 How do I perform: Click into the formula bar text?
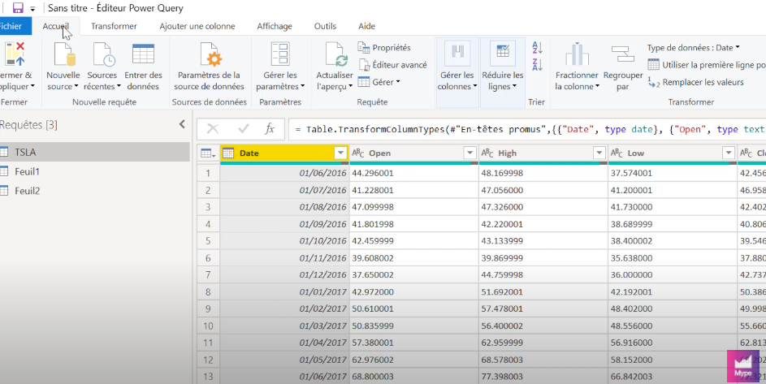pyautogui.click(x=527, y=129)
